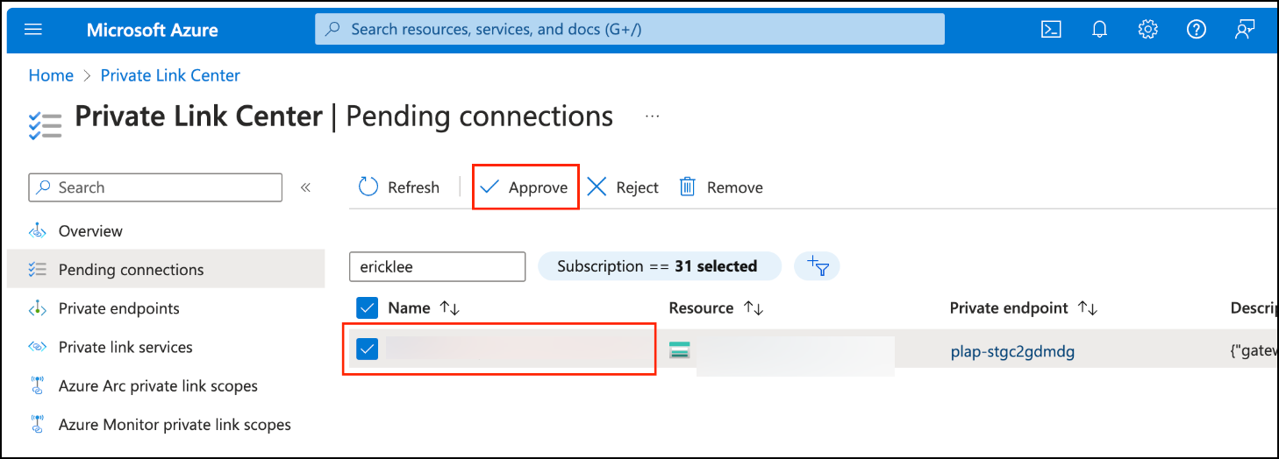
Task: Sort by the Name column
Action: tap(449, 308)
